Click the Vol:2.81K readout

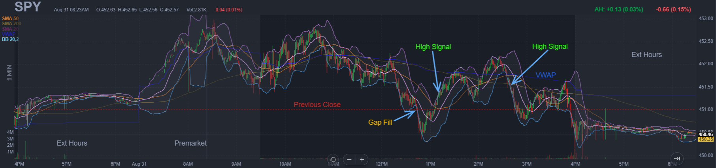(196, 10)
